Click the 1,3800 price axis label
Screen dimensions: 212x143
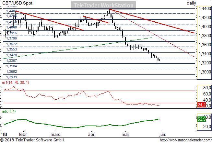205,36
